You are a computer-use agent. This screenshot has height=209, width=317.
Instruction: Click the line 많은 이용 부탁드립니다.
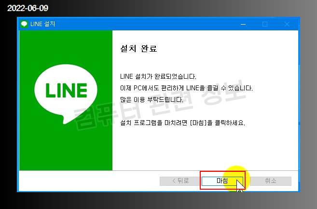tap(152, 100)
